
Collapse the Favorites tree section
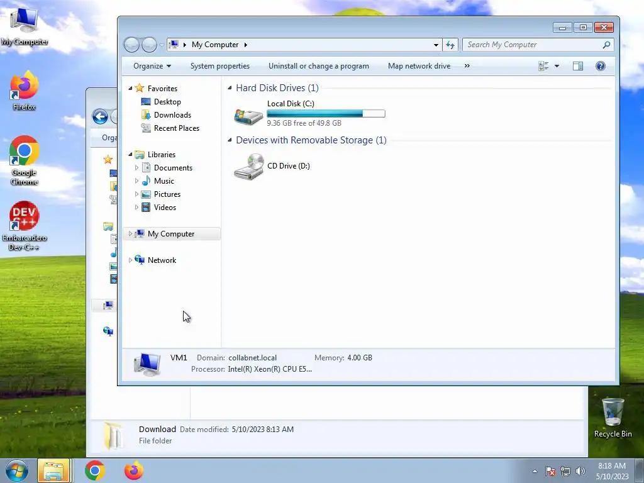(x=130, y=88)
